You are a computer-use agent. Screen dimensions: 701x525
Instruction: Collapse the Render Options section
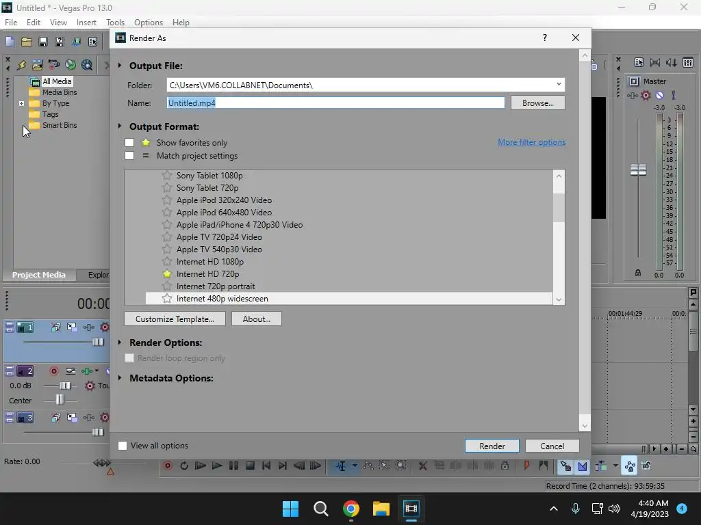[120, 342]
